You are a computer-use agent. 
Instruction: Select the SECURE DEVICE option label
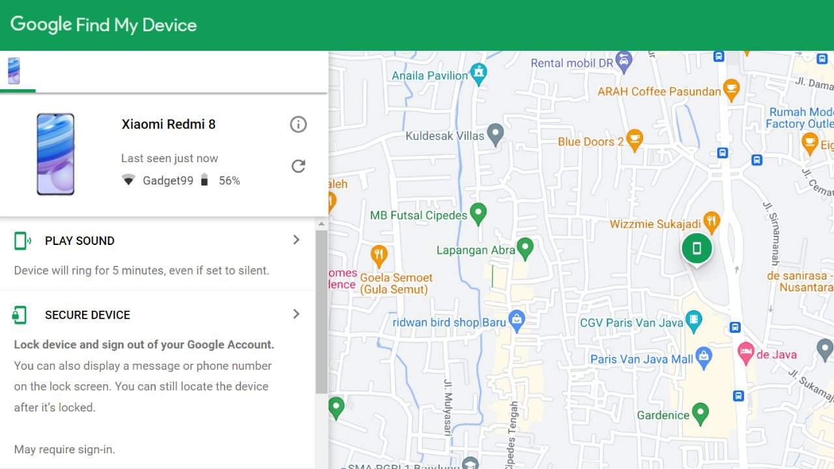click(87, 315)
